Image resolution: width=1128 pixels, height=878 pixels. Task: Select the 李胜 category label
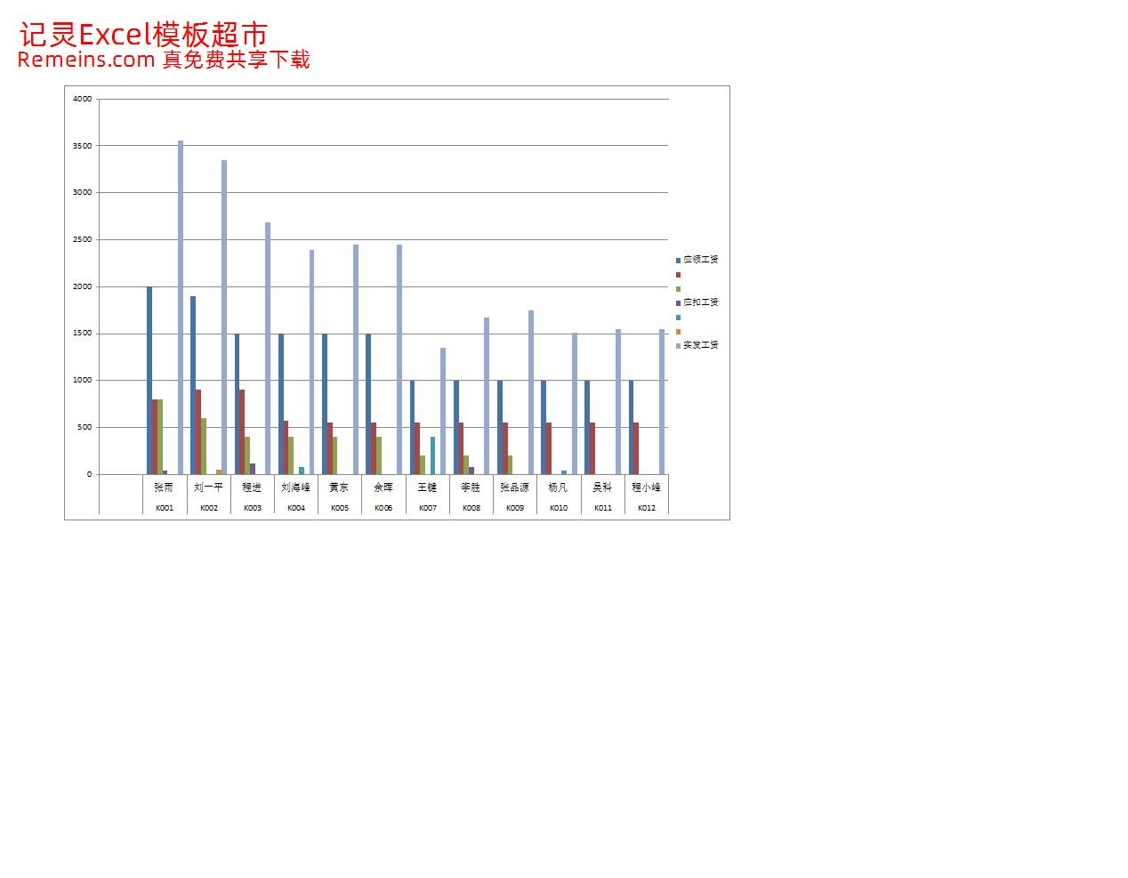tap(471, 487)
